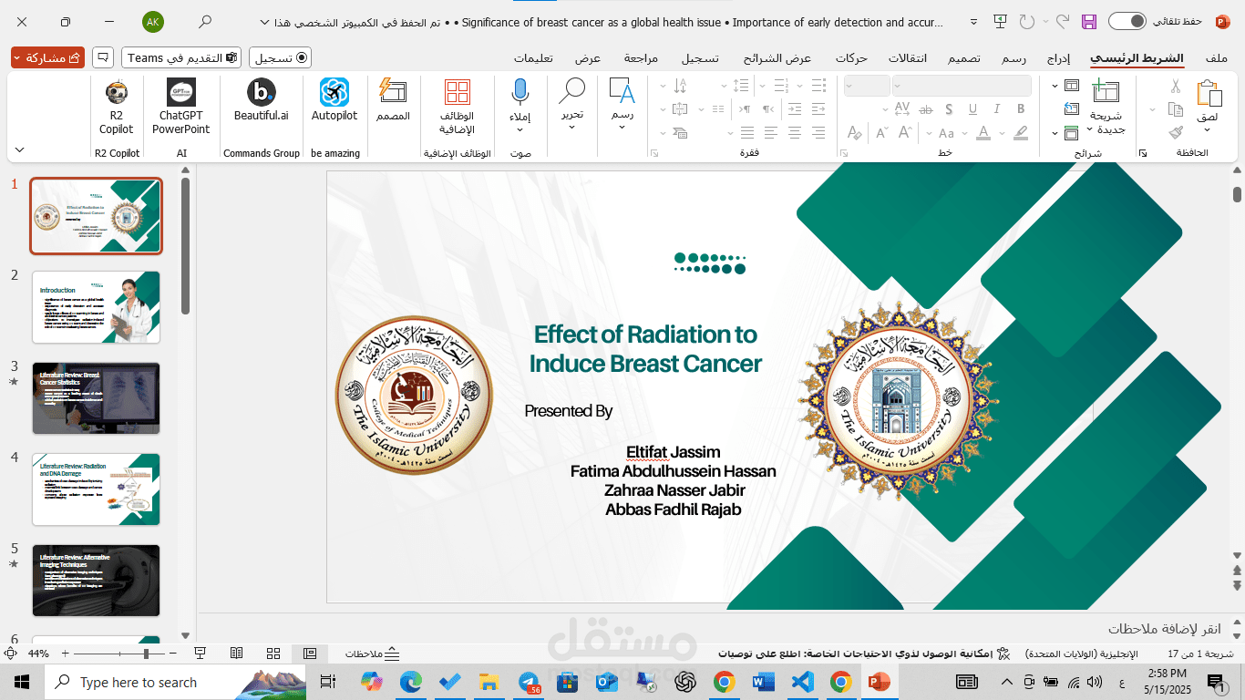Screen dimensions: 1245x700
Task: Insert a New Slide (شريحة جديدة)
Action: 1106,108
